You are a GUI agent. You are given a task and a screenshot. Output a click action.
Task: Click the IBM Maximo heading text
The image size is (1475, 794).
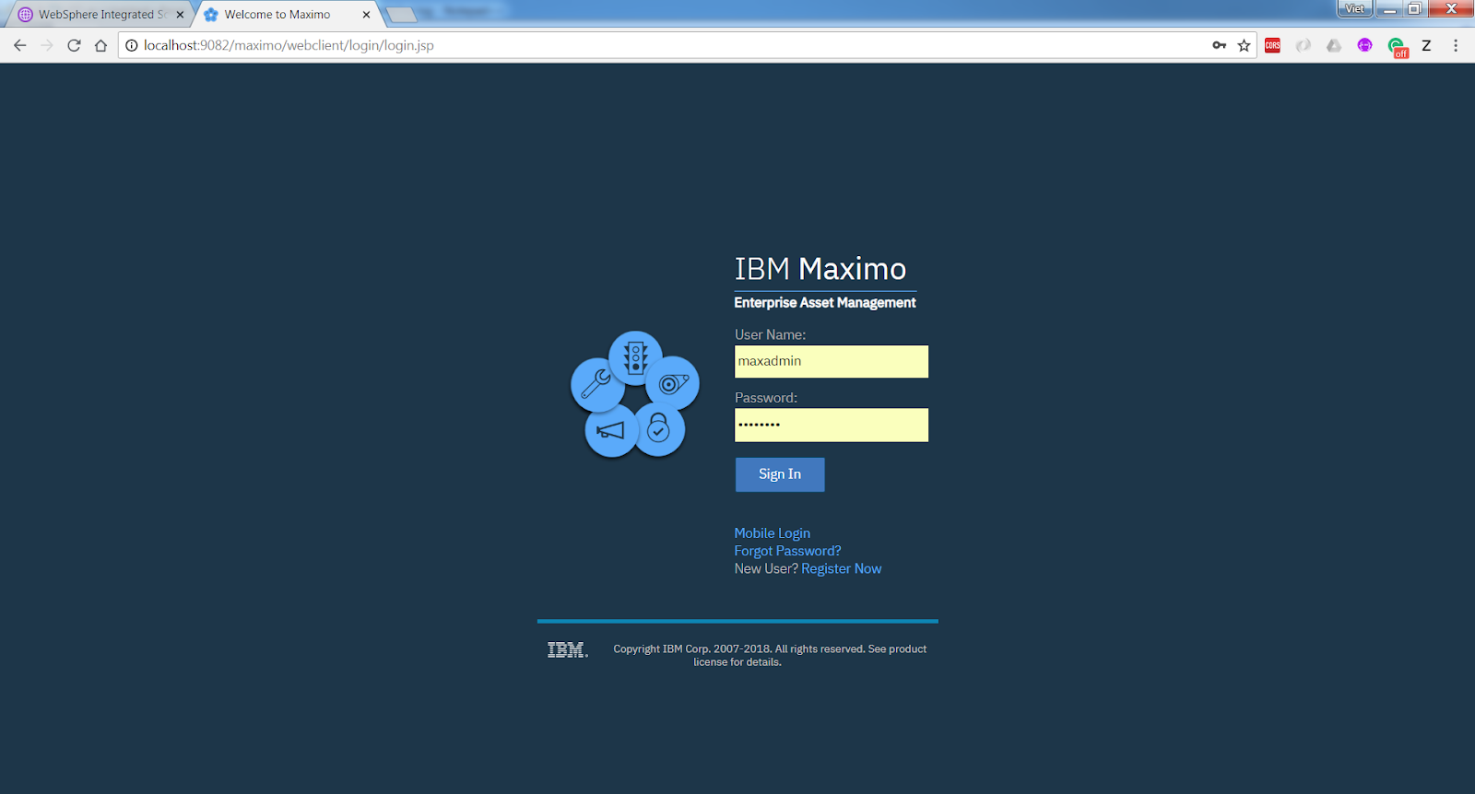[x=820, y=269]
